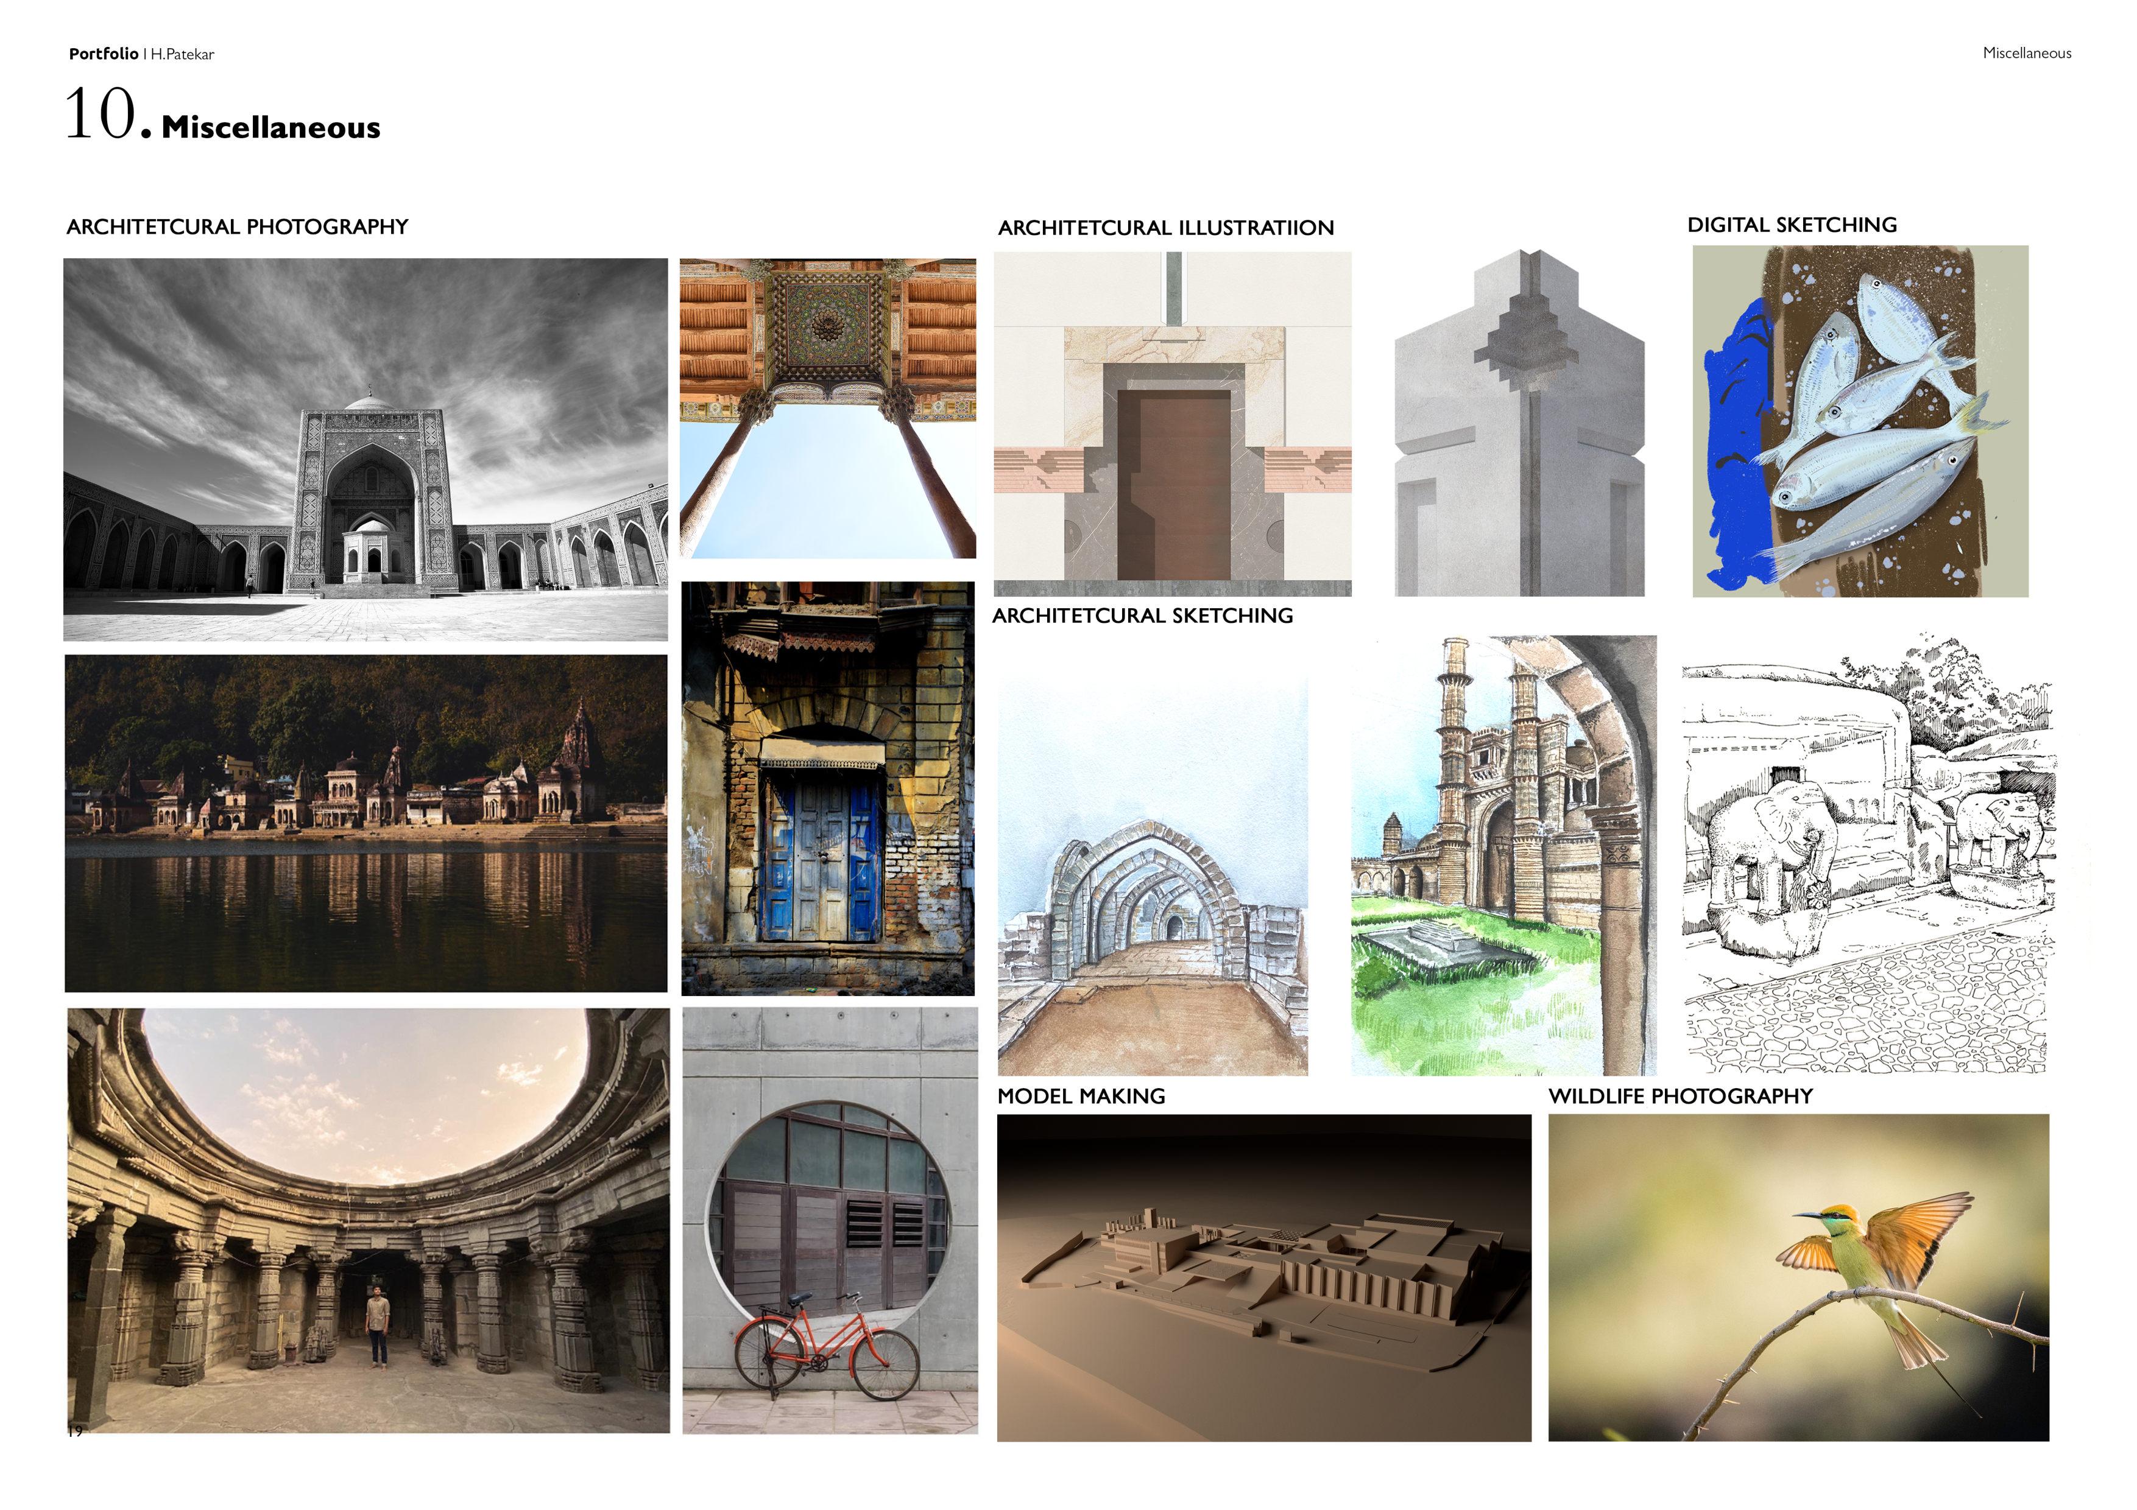Click the black-and-white mosque courtyard photo

(x=365, y=449)
